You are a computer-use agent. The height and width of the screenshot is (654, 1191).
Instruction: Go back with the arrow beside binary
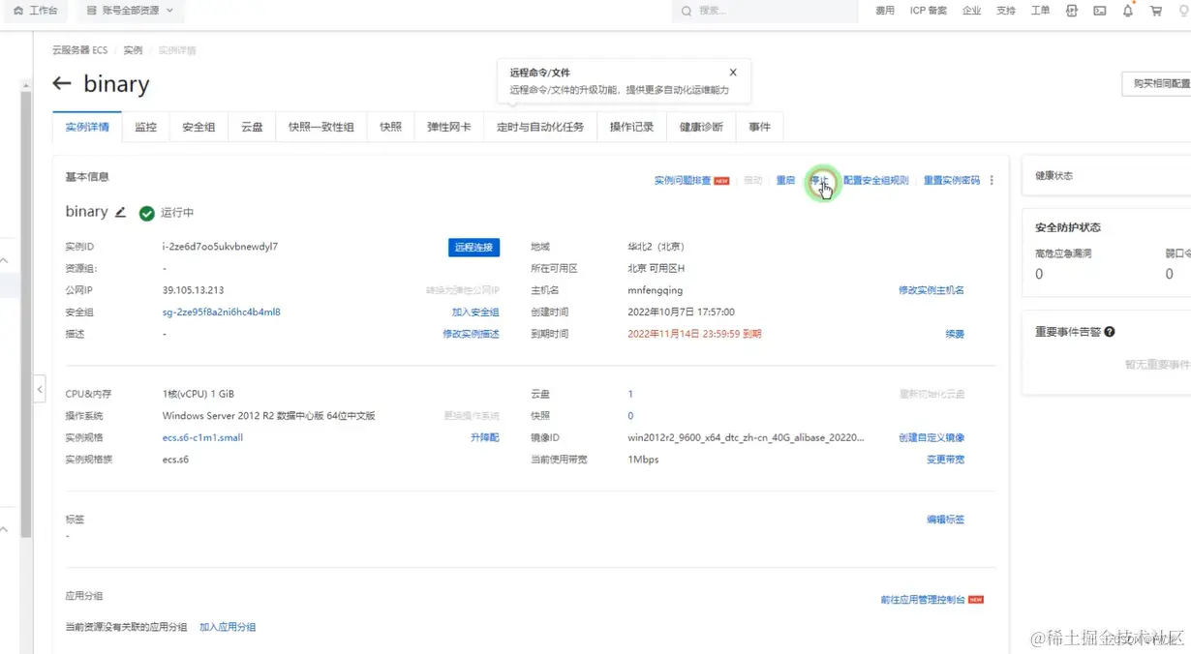[x=62, y=83]
